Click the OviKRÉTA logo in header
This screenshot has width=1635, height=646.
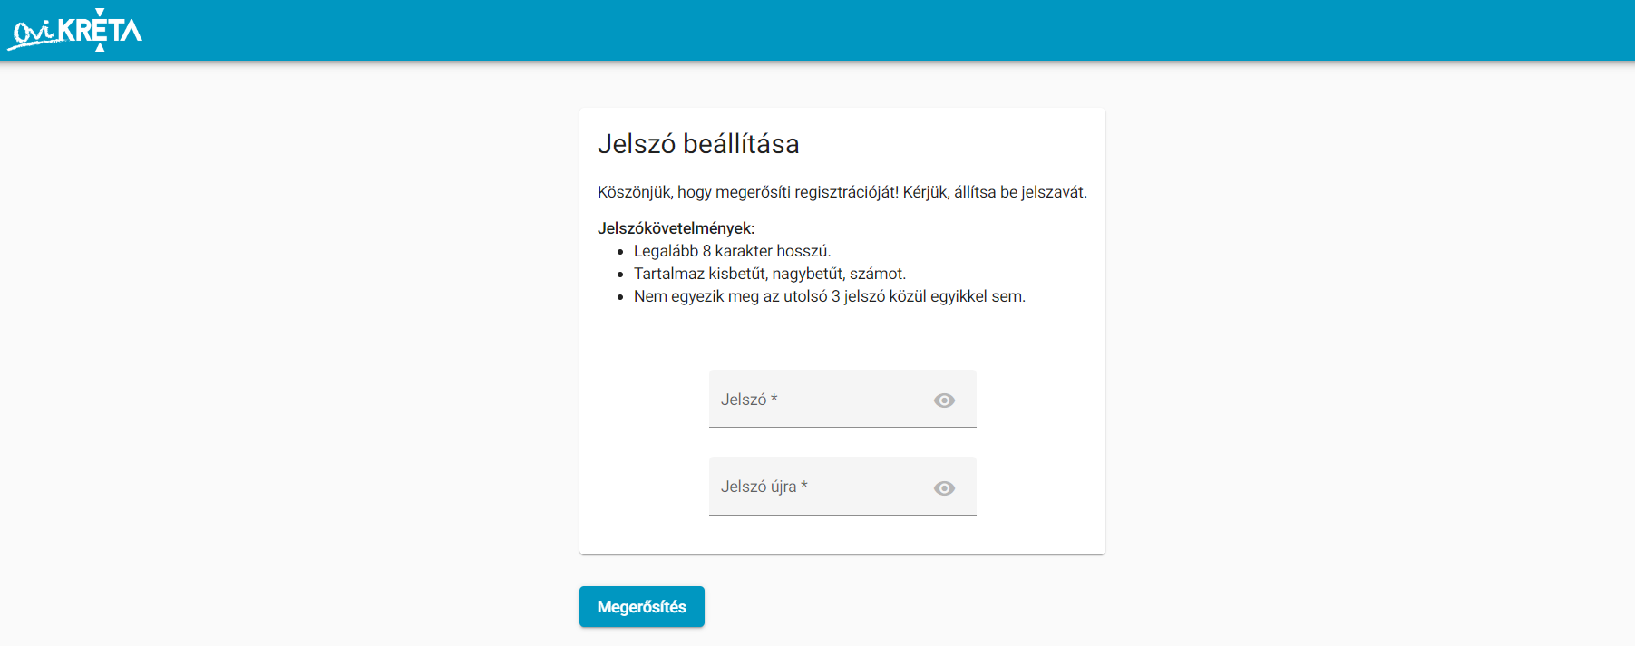click(75, 30)
